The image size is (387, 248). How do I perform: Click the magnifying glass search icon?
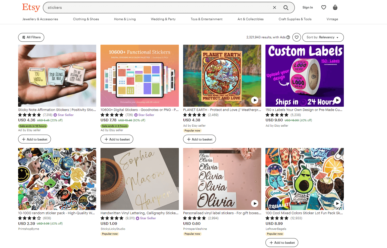click(286, 7)
